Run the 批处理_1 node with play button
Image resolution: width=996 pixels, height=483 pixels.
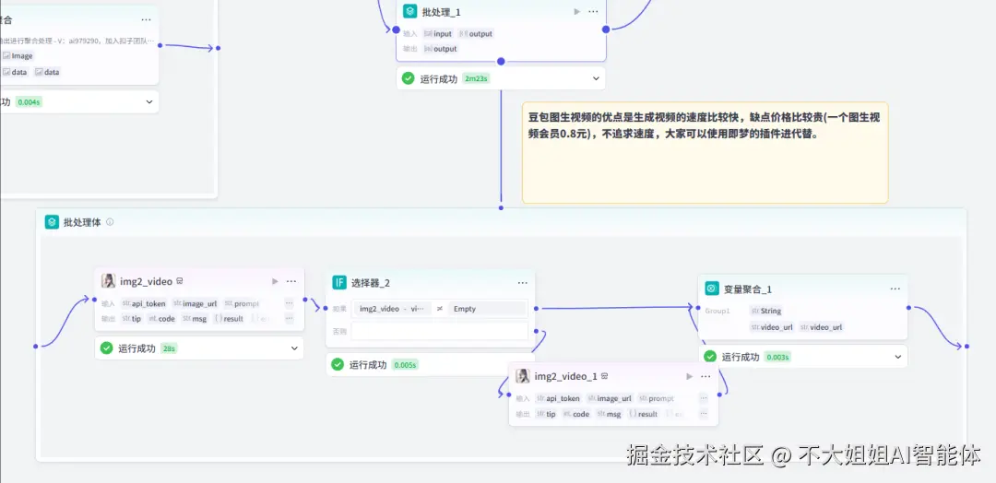pyautogui.click(x=576, y=11)
